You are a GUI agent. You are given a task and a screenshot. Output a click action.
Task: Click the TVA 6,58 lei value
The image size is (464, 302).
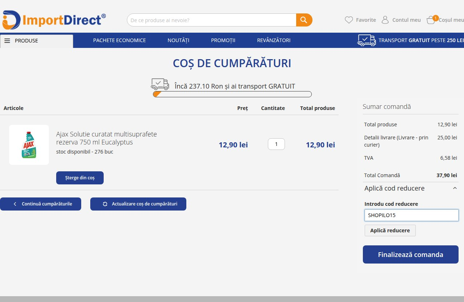coord(448,158)
